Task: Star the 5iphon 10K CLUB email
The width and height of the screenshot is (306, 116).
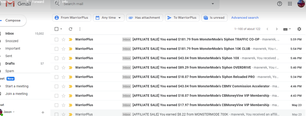Action: 64,49
